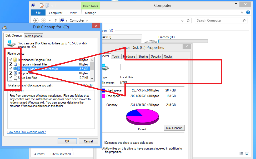Click the Properties icon in quick access toolbar
256x159 pixels.
42,6
